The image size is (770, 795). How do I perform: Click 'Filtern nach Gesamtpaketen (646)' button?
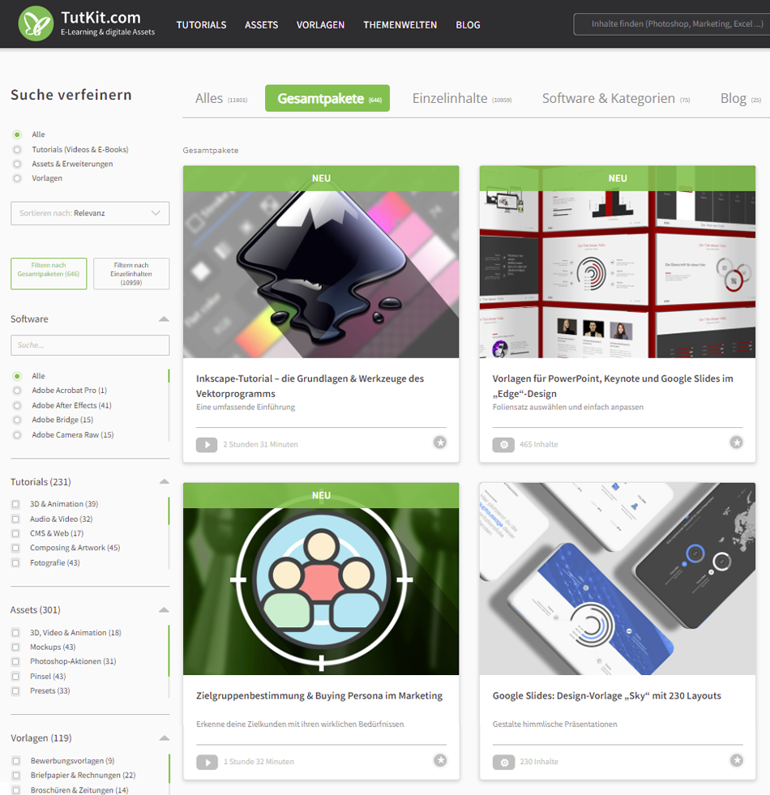tap(49, 274)
